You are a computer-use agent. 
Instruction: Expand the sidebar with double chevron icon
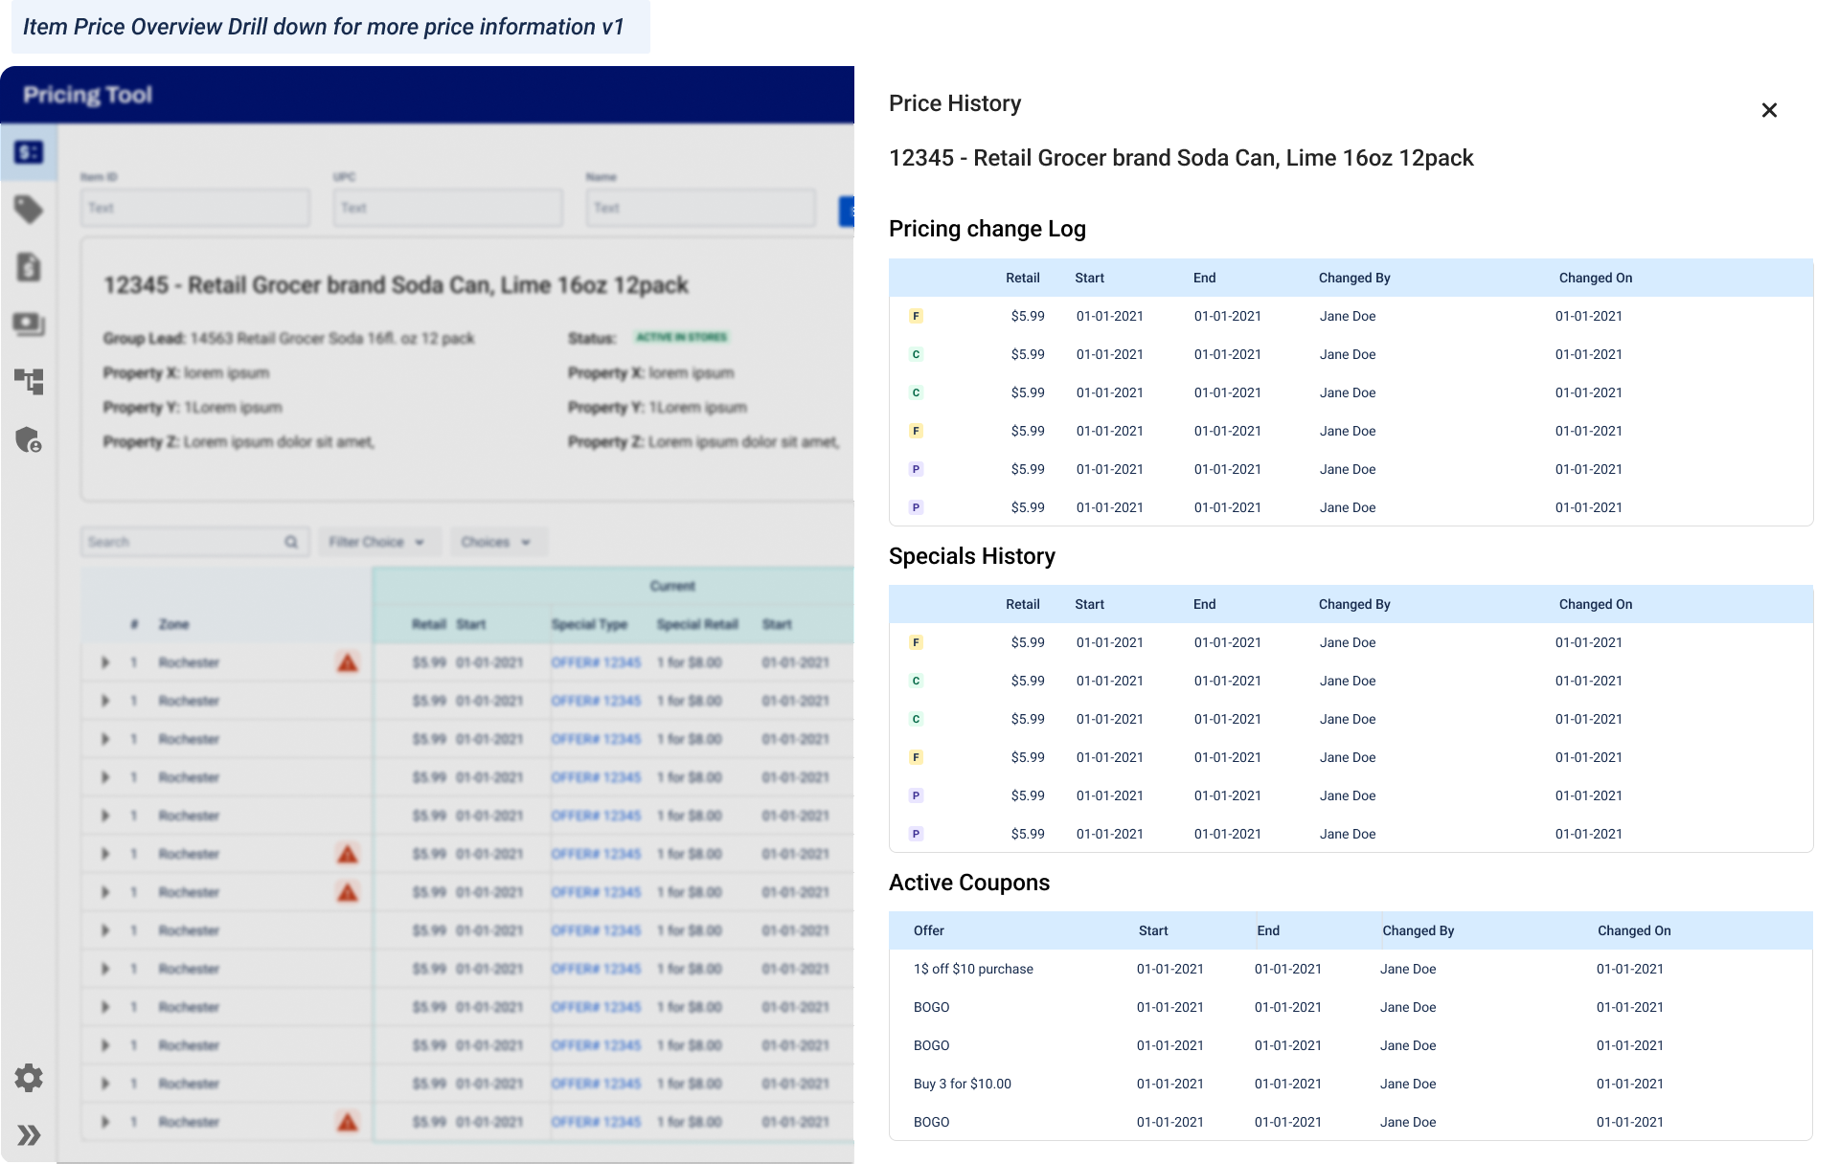(29, 1135)
